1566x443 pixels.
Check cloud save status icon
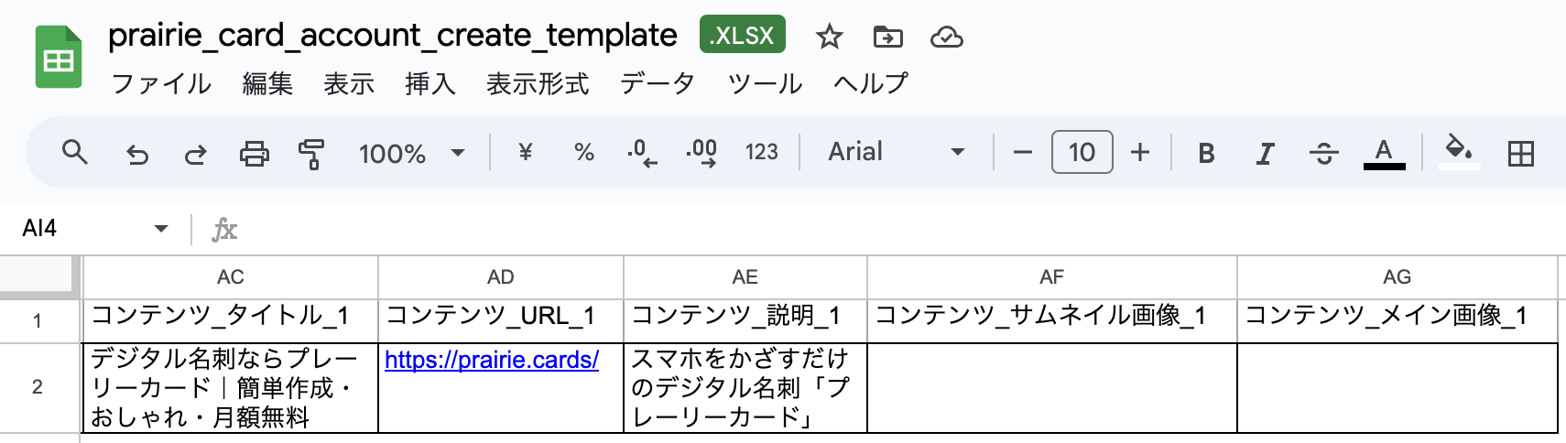tap(946, 37)
